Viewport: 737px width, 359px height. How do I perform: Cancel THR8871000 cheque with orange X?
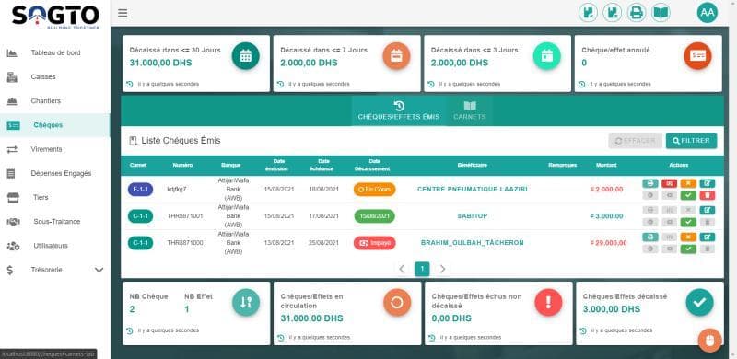point(688,237)
